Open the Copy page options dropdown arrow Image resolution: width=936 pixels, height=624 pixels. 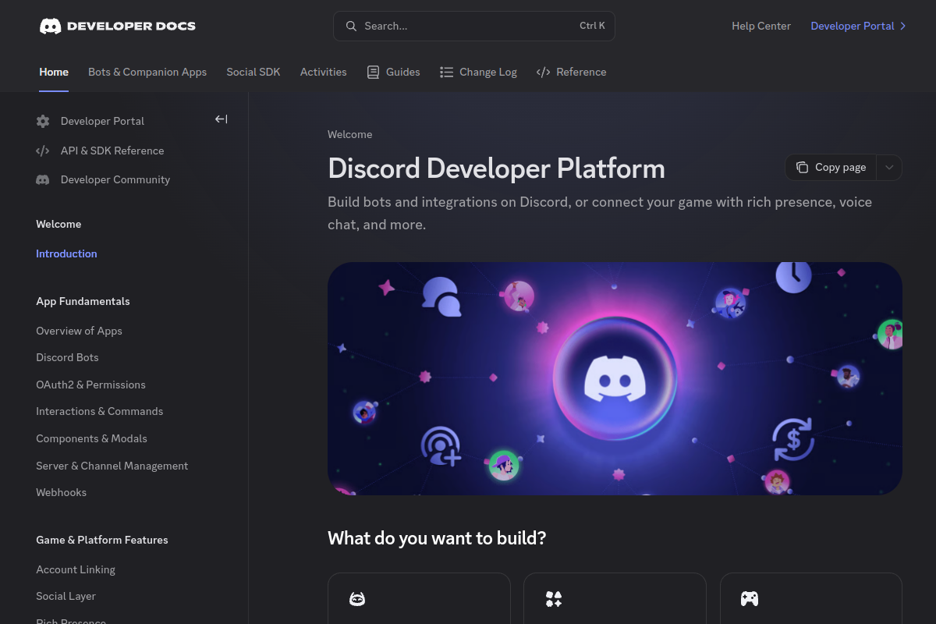[x=889, y=167]
